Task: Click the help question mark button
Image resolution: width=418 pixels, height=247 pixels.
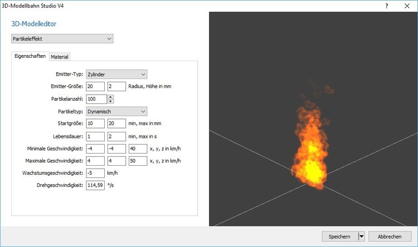Action: click(x=386, y=5)
